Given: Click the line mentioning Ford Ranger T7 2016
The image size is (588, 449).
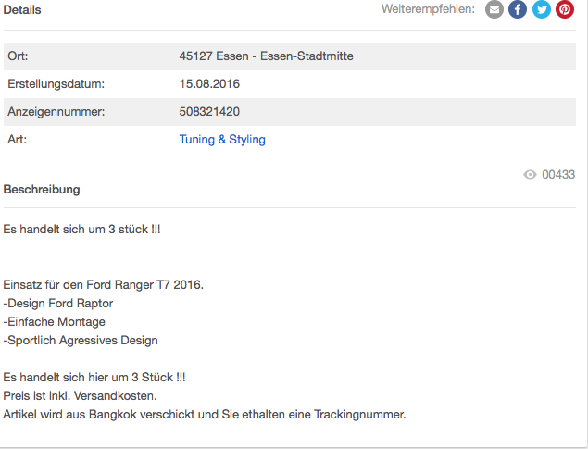Looking at the screenshot, I should click(x=103, y=285).
